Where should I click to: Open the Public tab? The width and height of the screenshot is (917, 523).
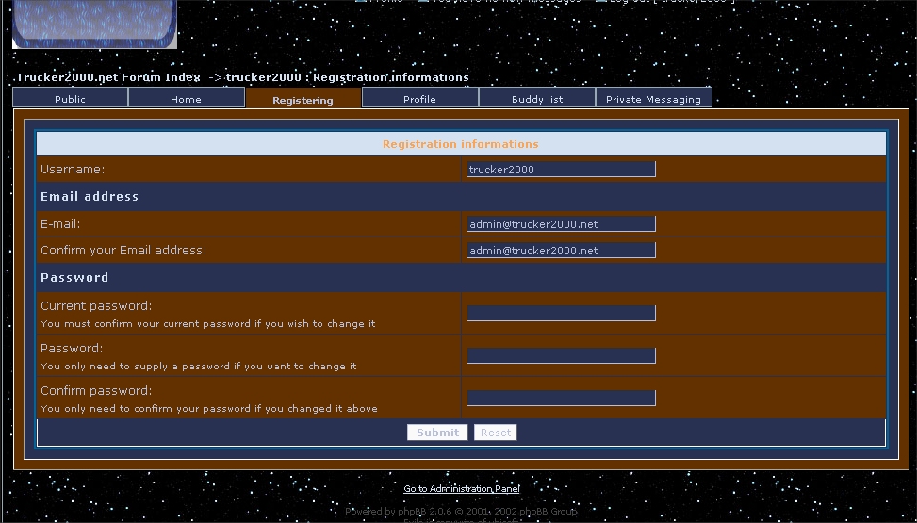click(x=70, y=98)
